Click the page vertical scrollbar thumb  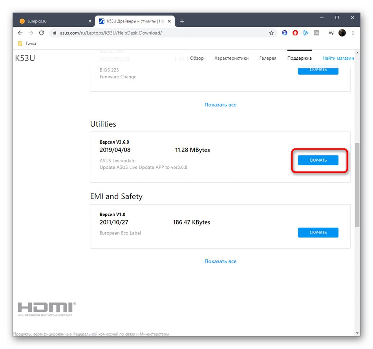coord(357,185)
